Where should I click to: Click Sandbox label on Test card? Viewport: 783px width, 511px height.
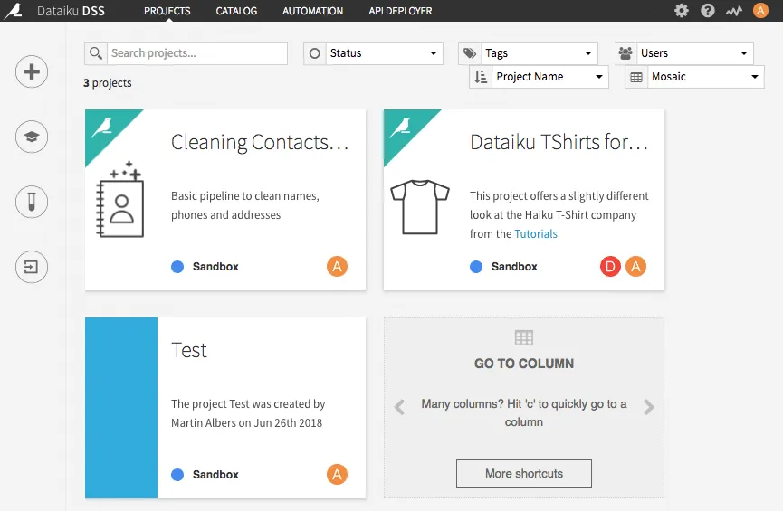215,475
